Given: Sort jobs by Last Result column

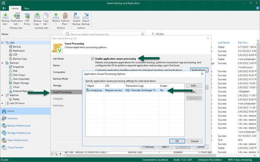Looking at the screenshot, I should [223, 43].
